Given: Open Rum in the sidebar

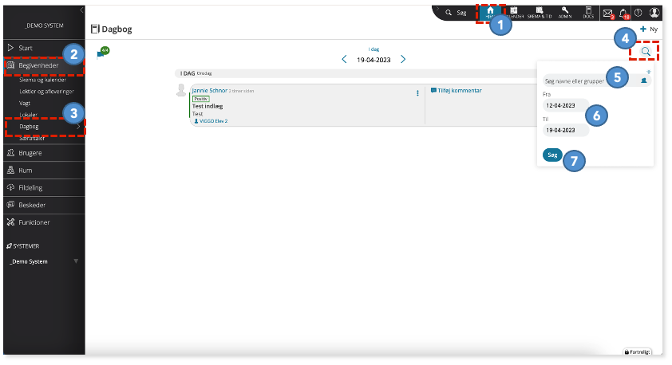Looking at the screenshot, I should point(44,171).
